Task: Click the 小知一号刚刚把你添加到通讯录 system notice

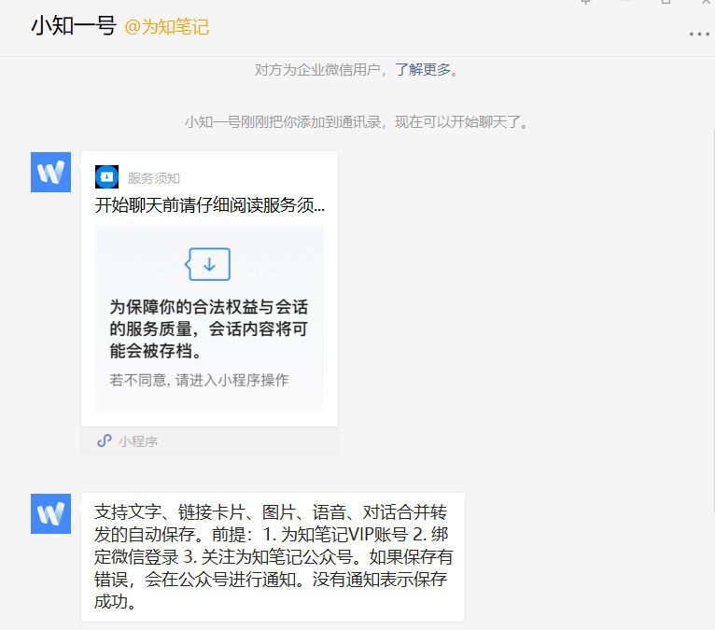Action: [357, 122]
